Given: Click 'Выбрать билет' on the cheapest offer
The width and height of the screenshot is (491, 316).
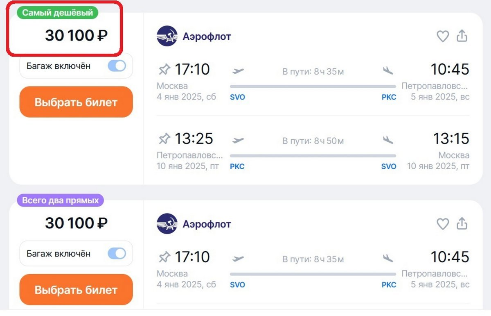Looking at the screenshot, I should tap(76, 102).
